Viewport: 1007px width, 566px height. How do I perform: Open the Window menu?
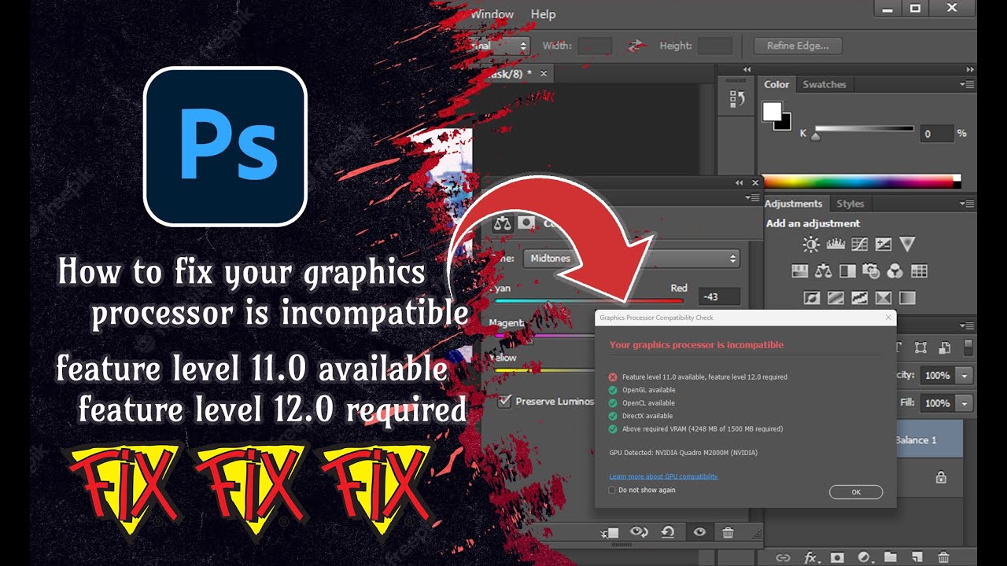coord(492,14)
